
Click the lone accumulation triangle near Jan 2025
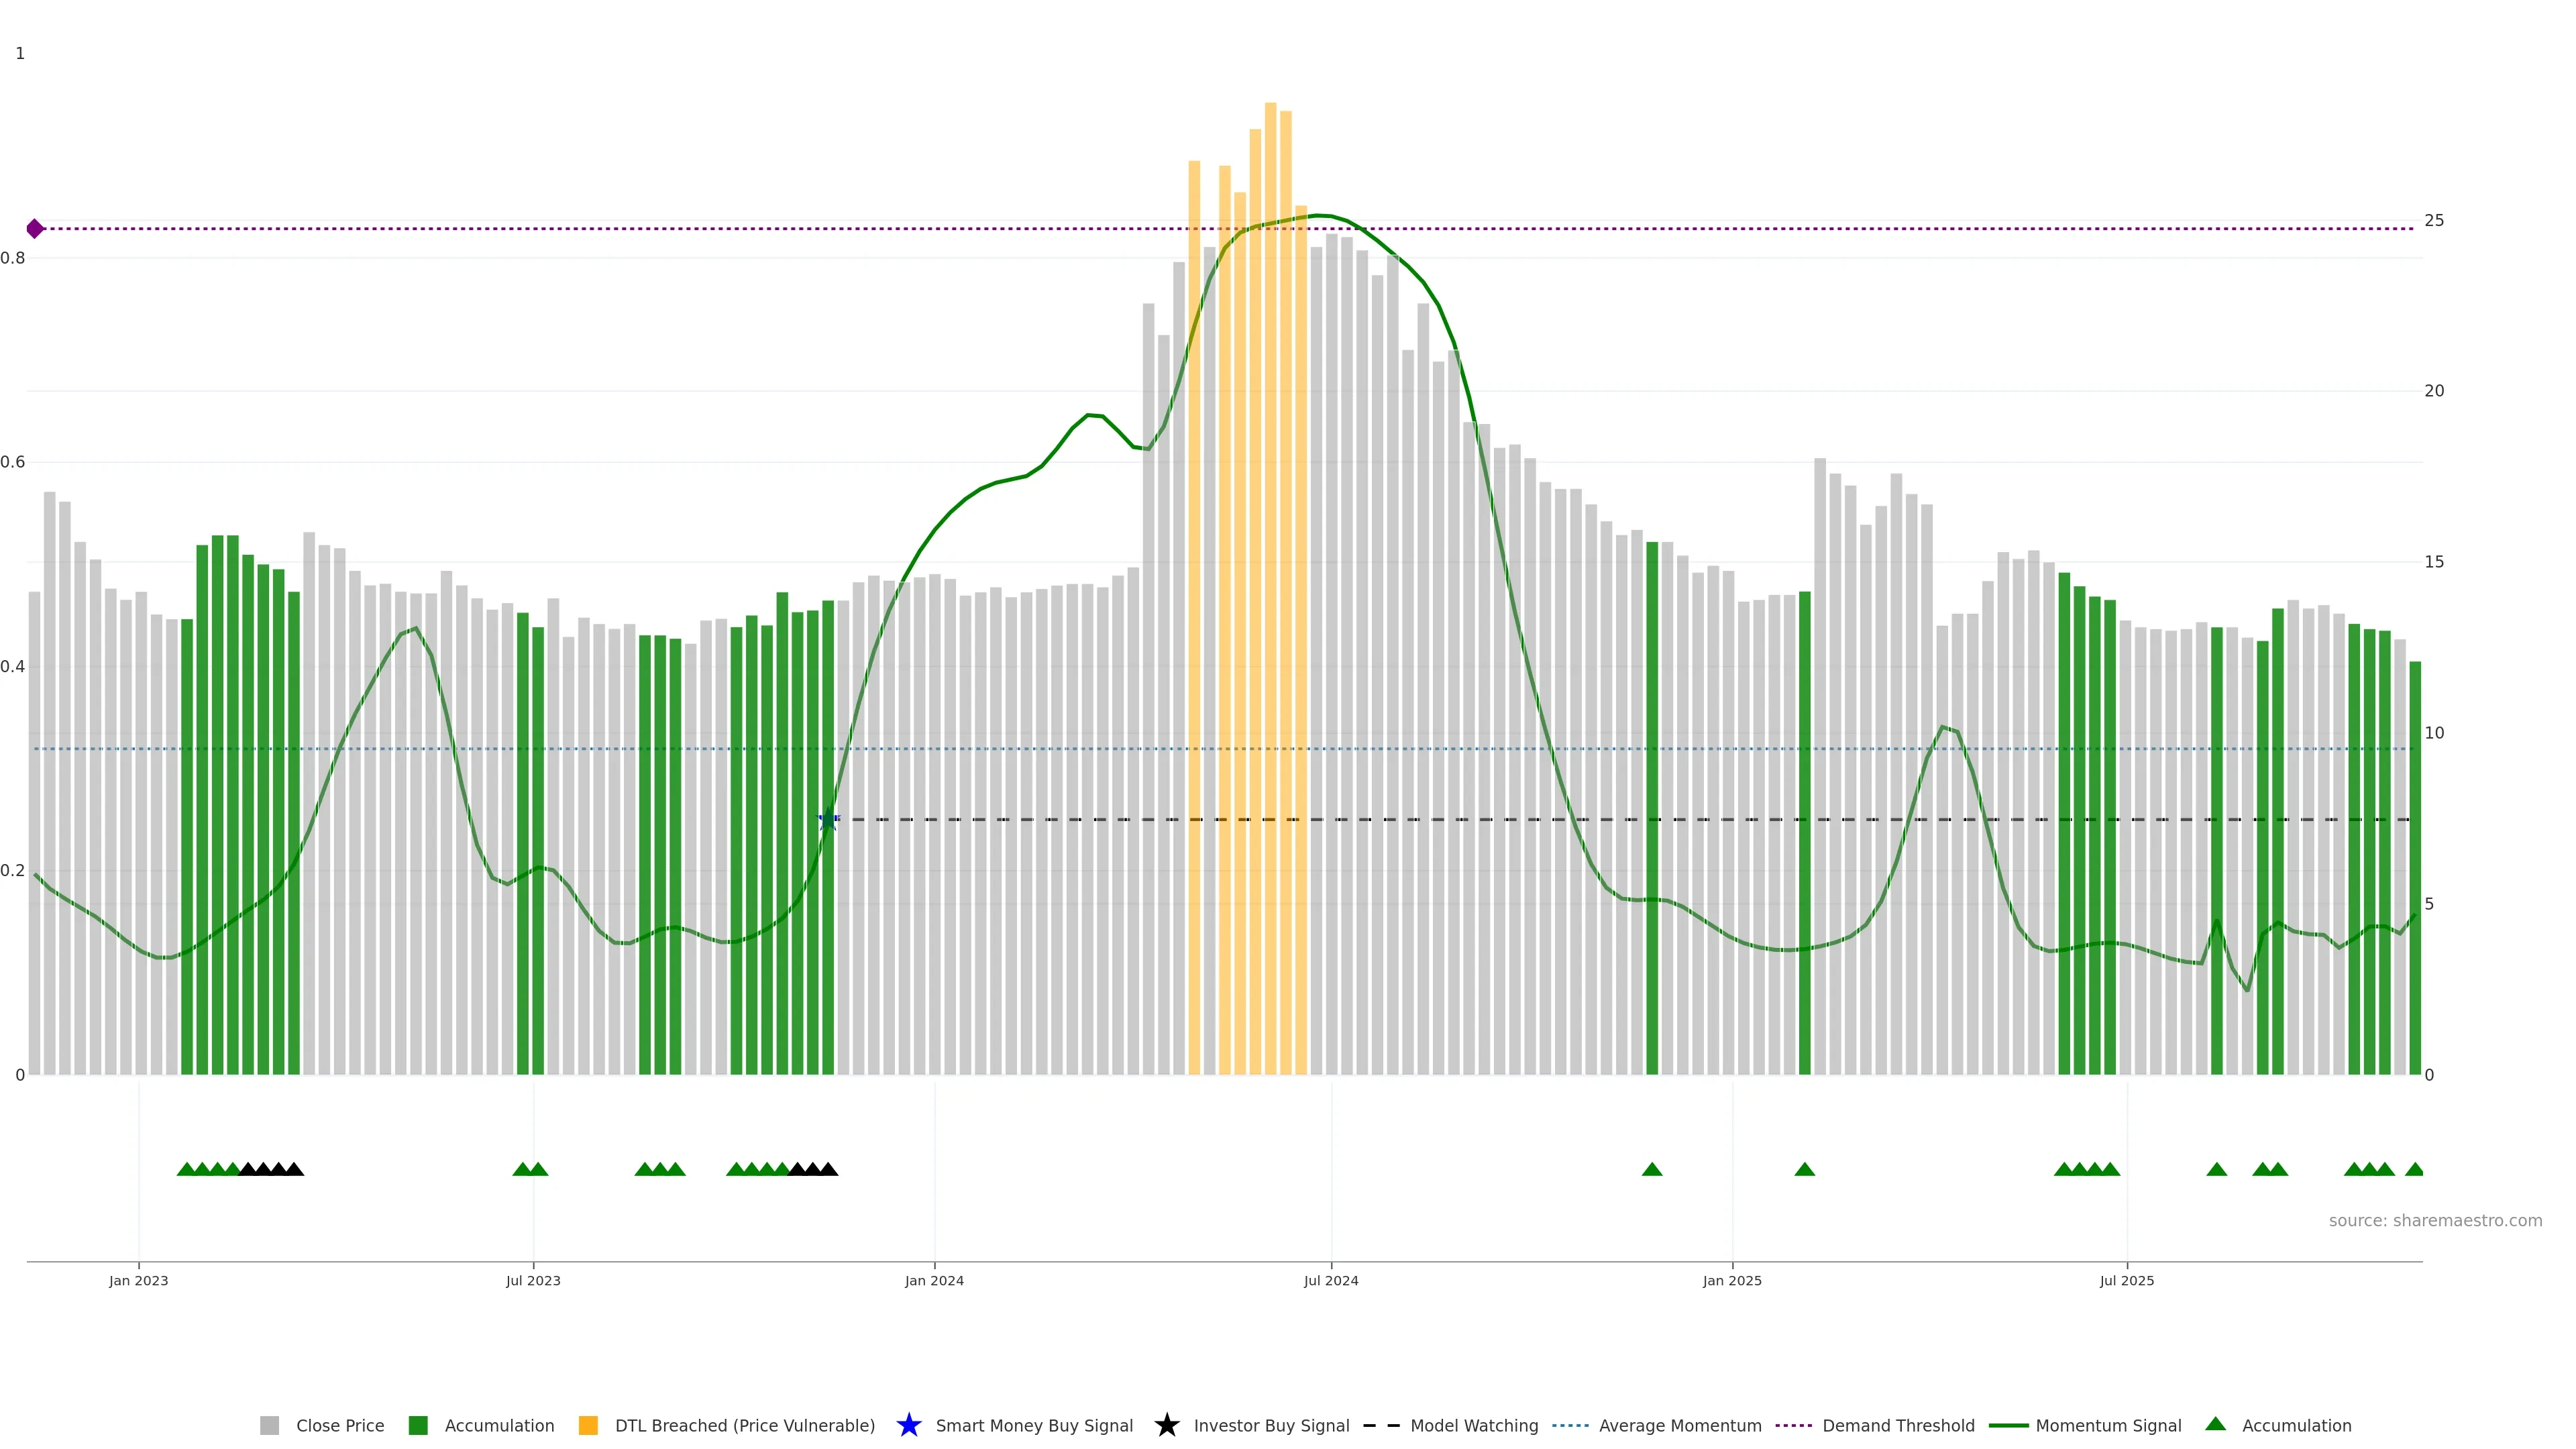pyautogui.click(x=1804, y=1169)
